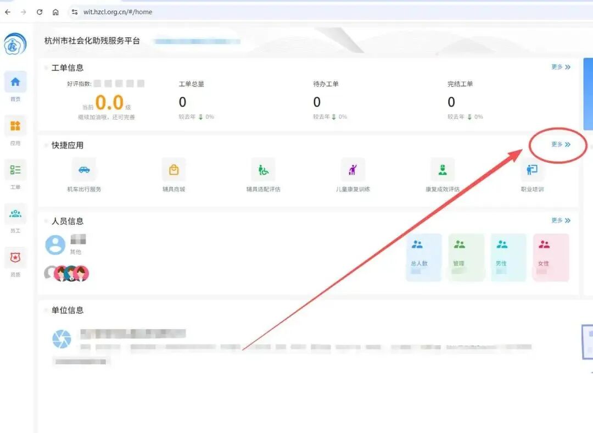Click the 快捷应用 heading
Viewport: 593px width, 433px height.
pos(68,145)
